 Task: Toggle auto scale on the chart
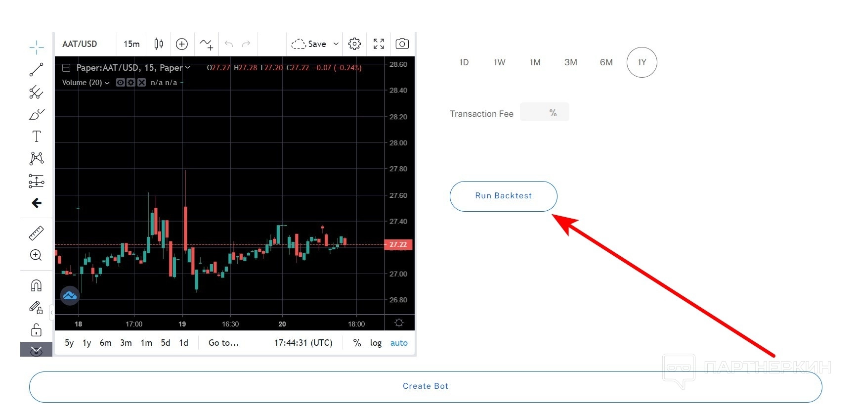pos(399,343)
